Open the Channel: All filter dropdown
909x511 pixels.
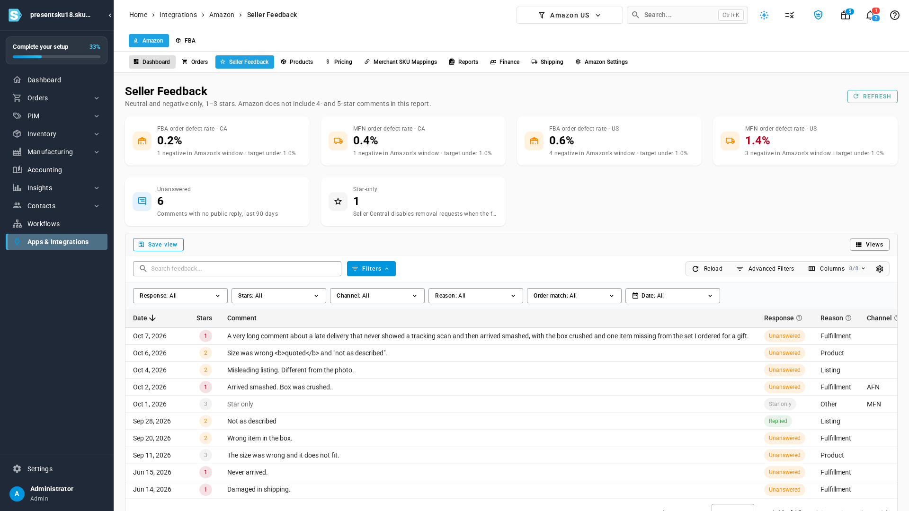[377, 296]
